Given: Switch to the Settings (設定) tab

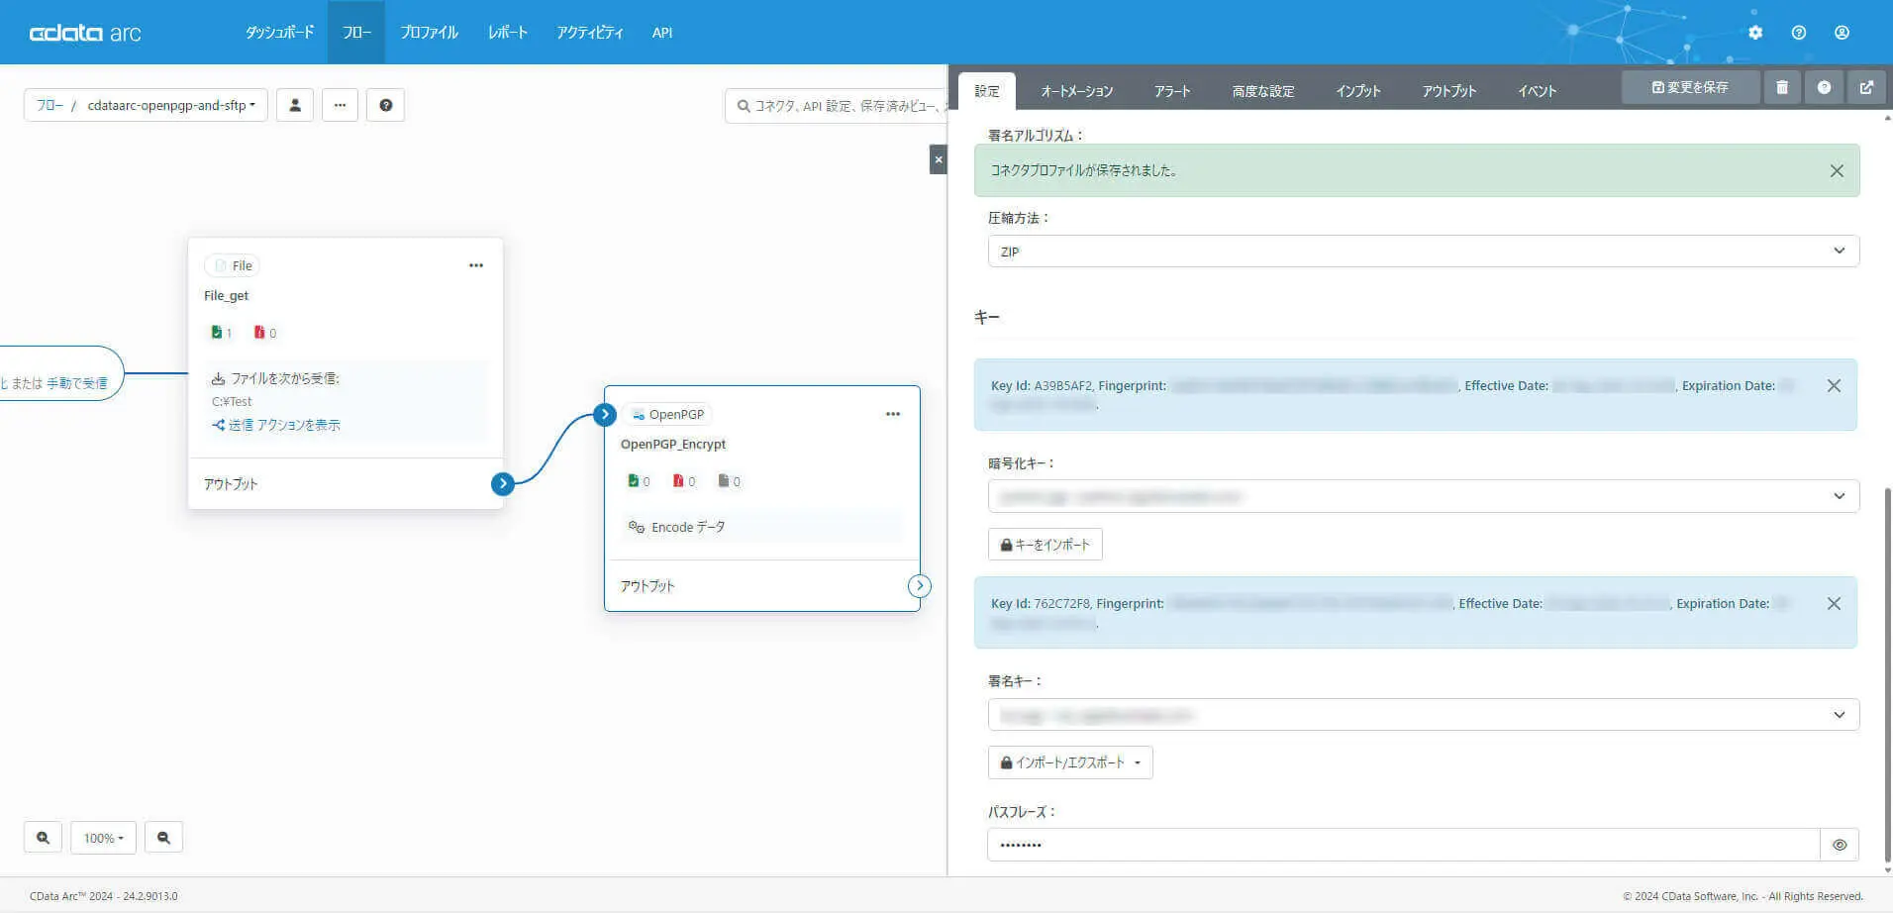Looking at the screenshot, I should (x=987, y=91).
